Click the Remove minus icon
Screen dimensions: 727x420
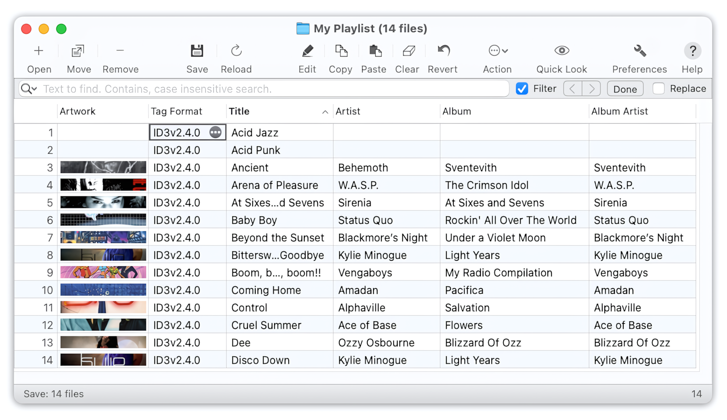click(x=120, y=51)
